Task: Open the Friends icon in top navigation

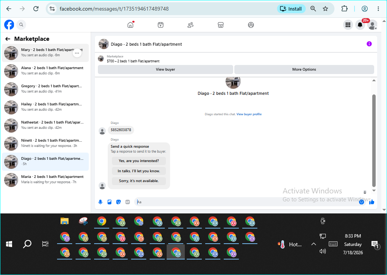Action: [190, 25]
